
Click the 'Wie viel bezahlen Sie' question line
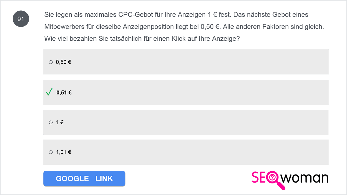coord(142,39)
